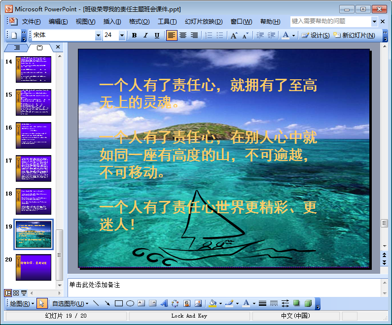392x325 pixels.
Task: Select slide 17 thumbnail
Action: [33, 168]
